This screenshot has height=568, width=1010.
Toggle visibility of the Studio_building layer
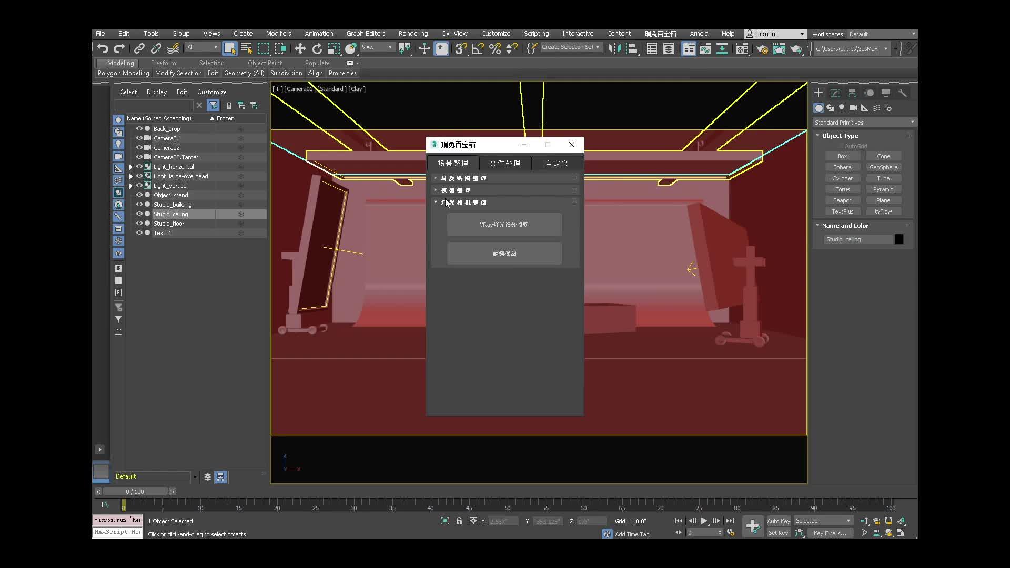(x=138, y=204)
